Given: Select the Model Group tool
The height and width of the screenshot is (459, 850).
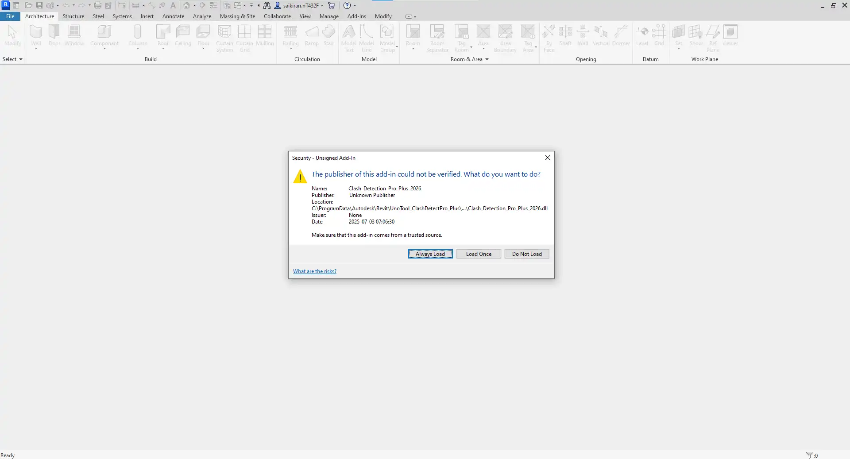Looking at the screenshot, I should [x=387, y=38].
